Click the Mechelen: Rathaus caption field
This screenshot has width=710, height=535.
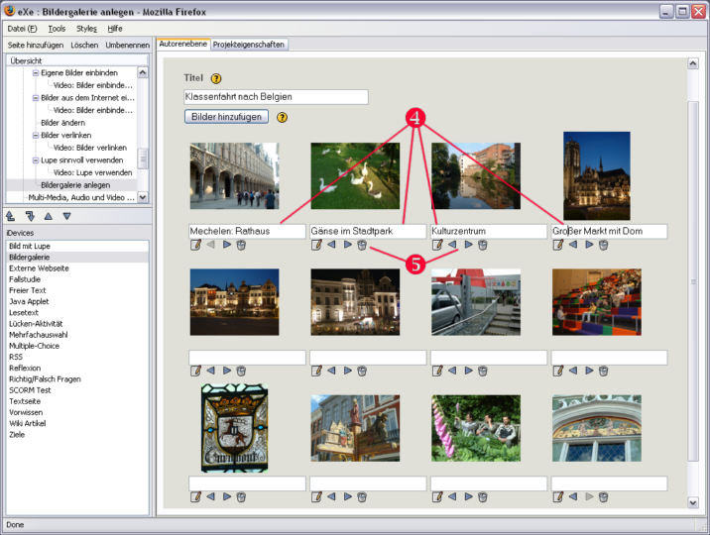(x=247, y=231)
